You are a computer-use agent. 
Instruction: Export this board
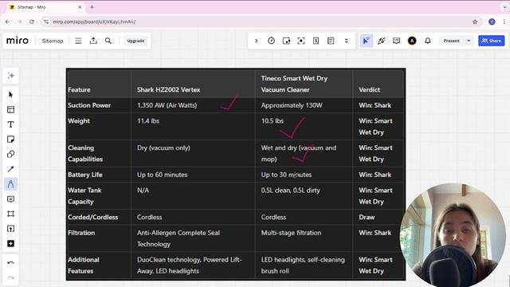click(x=93, y=41)
